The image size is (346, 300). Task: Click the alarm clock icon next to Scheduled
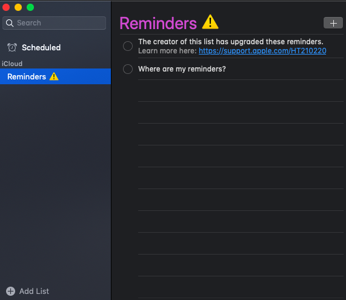pyautogui.click(x=12, y=47)
